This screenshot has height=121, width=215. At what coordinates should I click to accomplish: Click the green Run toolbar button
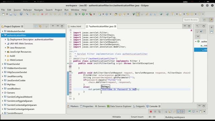coord(83,14)
